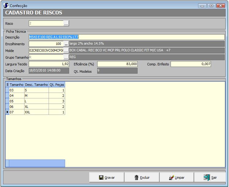Click the Eficiência (%) input field

pos(117,64)
